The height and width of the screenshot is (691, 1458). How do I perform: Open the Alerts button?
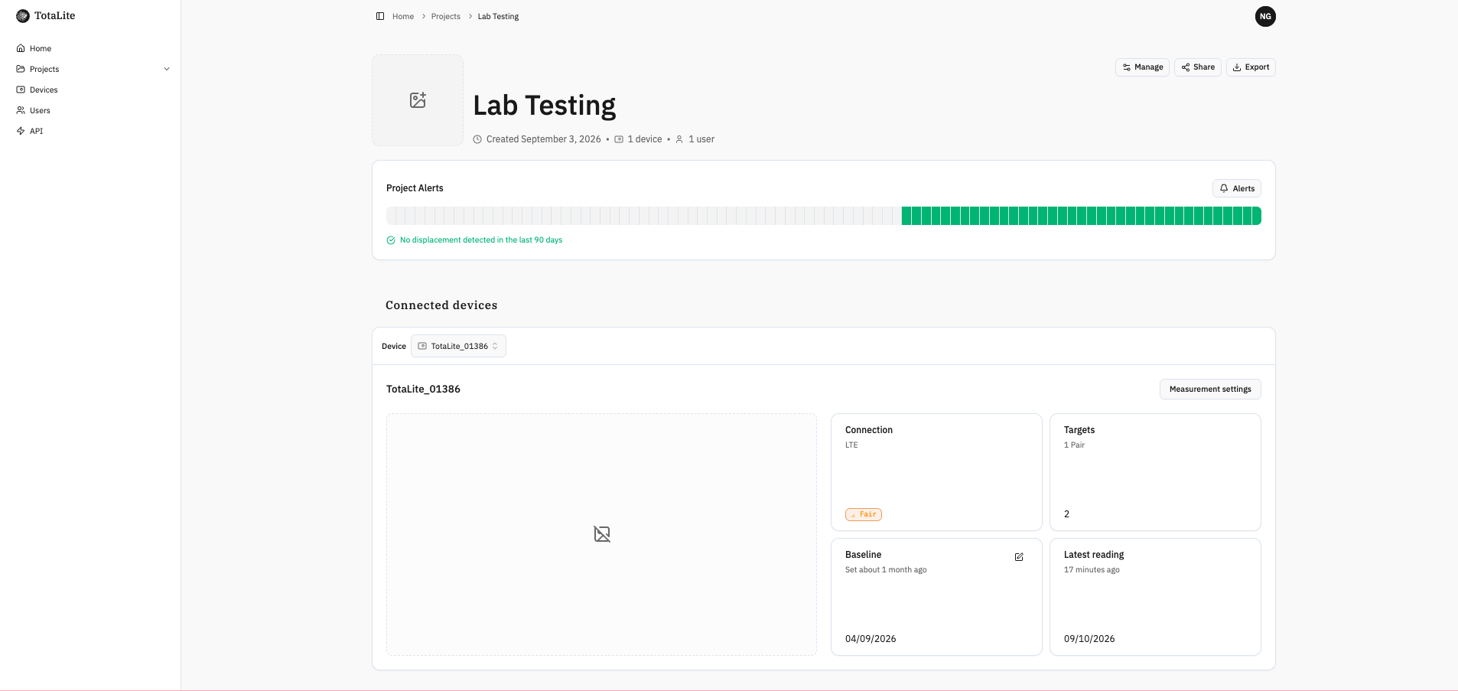pos(1237,188)
